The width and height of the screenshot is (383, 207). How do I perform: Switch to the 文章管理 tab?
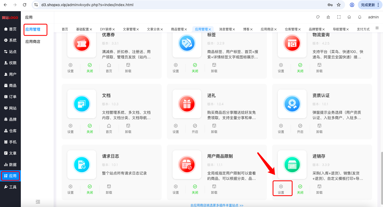131,29
